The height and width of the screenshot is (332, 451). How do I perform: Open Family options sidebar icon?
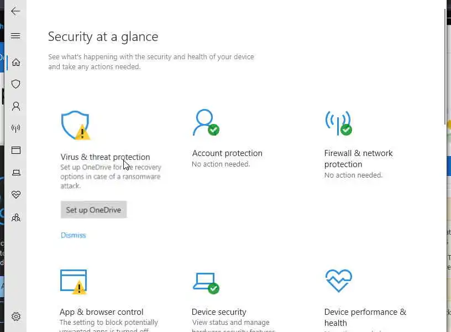16,217
